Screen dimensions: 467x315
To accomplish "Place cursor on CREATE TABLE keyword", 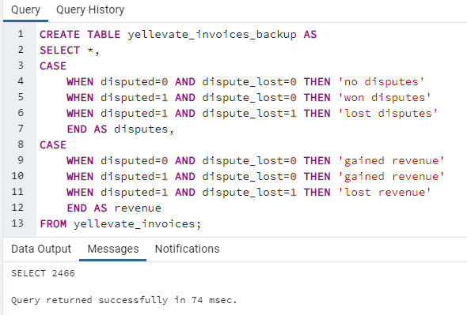I will (80, 35).
